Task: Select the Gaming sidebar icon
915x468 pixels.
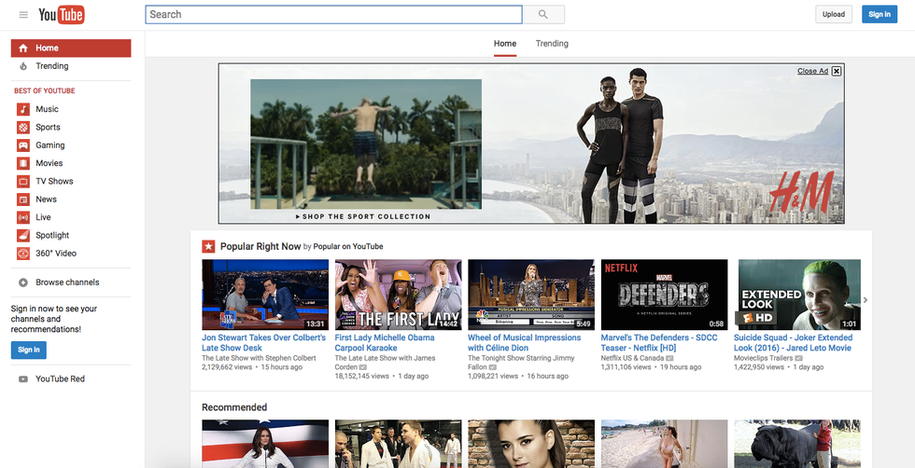Action: (23, 145)
